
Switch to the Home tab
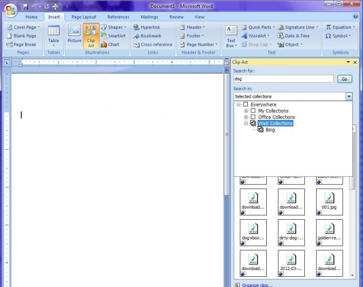31,17
